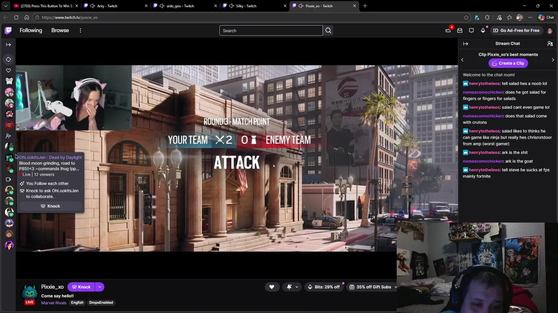558x313 pixels.
Task: Go to previous chat highlight card
Action: tap(463, 60)
